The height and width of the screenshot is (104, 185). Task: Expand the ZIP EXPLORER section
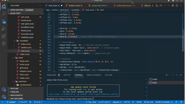point(17,99)
